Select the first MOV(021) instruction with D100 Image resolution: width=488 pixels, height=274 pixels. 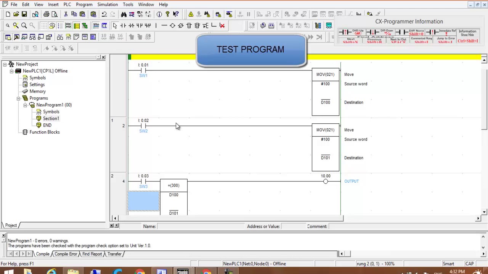(326, 92)
